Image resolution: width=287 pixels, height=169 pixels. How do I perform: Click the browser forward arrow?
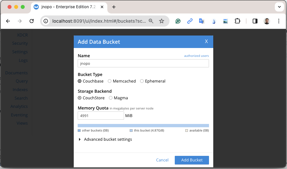(x=20, y=21)
